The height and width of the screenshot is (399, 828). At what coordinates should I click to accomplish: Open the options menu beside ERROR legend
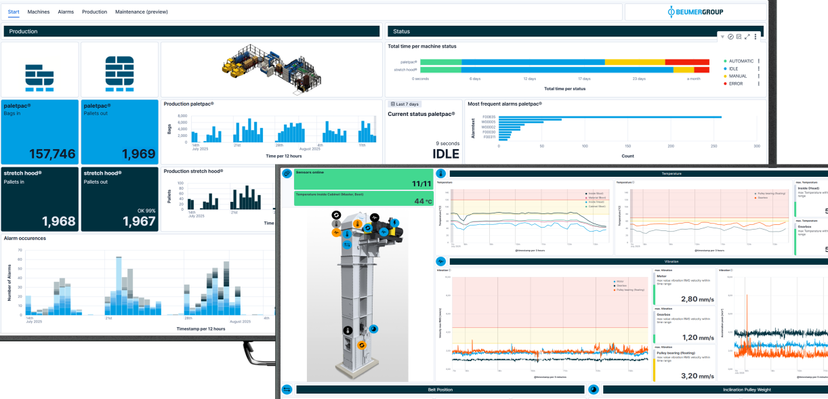click(x=759, y=83)
